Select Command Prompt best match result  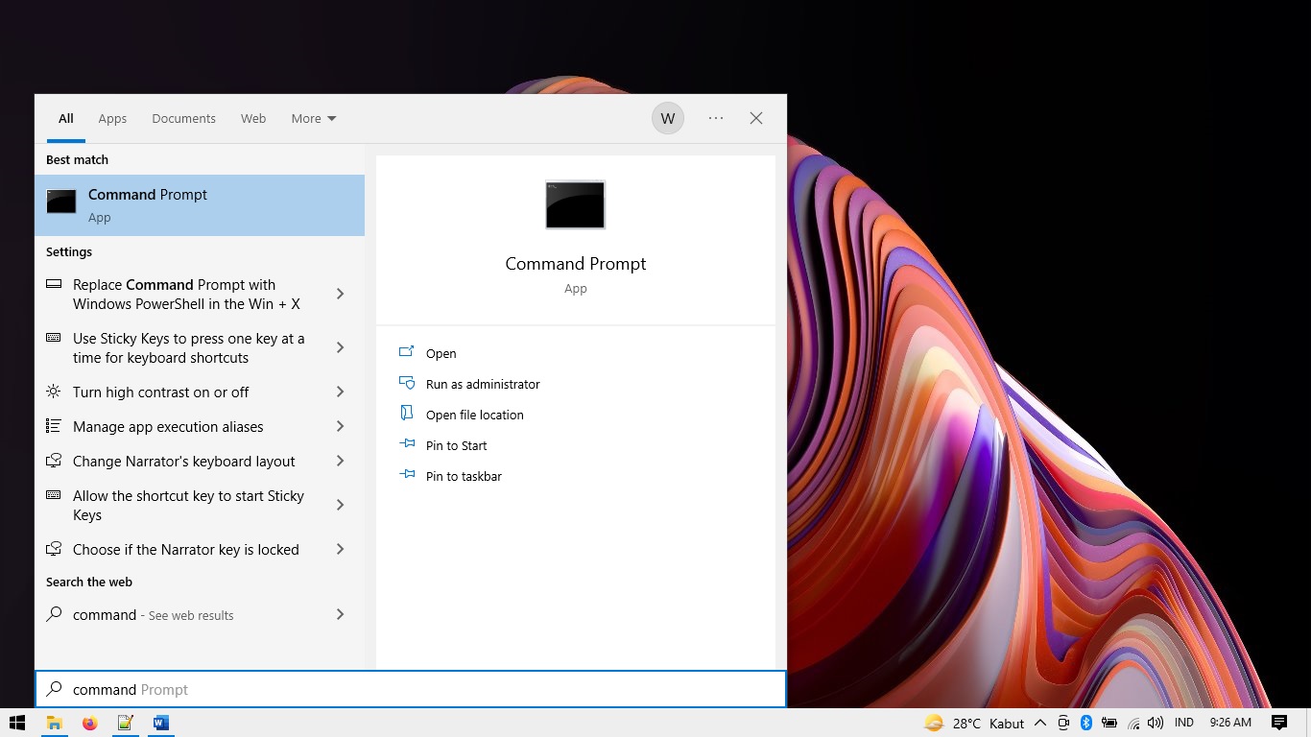200,205
